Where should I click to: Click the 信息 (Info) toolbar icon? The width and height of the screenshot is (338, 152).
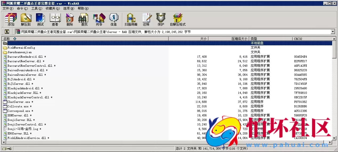114,20
